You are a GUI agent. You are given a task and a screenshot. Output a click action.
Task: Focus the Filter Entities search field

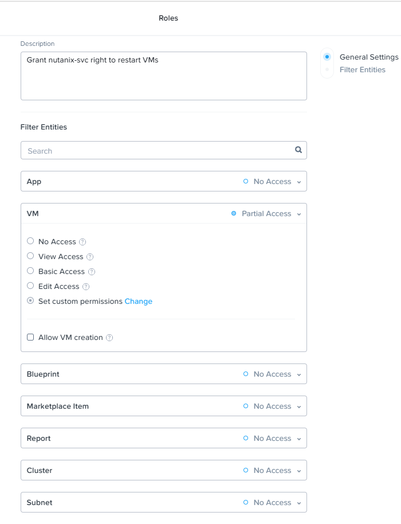pyautogui.click(x=164, y=150)
